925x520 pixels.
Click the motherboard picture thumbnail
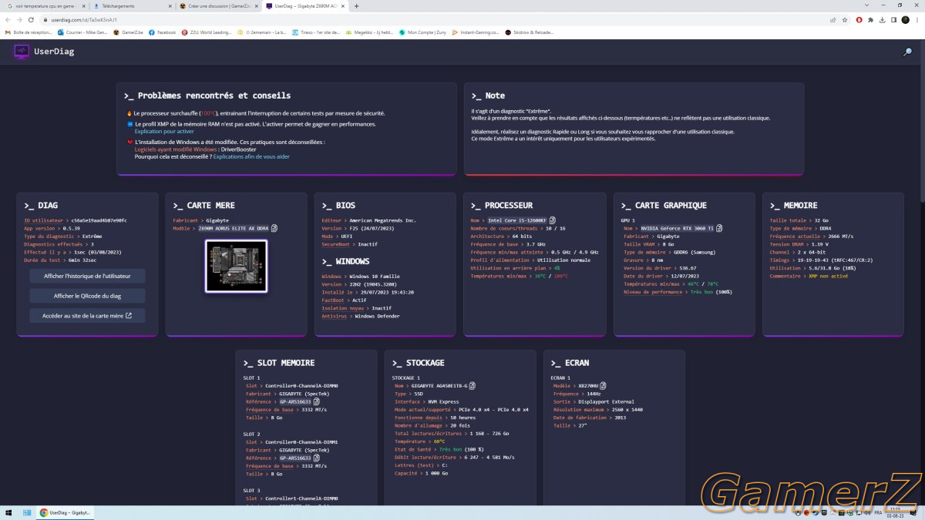tap(236, 266)
